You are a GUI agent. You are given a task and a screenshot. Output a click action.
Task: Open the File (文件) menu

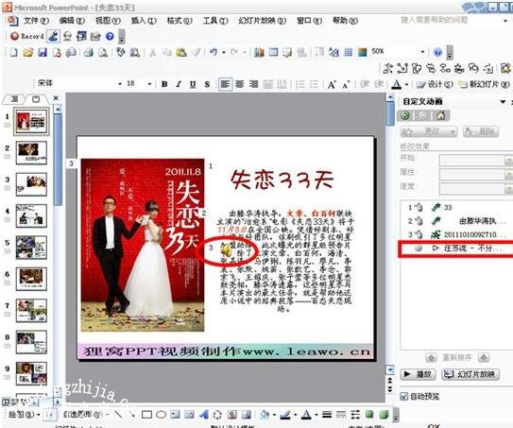coord(36,21)
